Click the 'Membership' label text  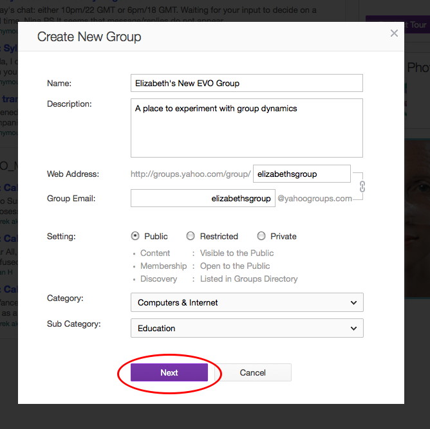(x=164, y=266)
